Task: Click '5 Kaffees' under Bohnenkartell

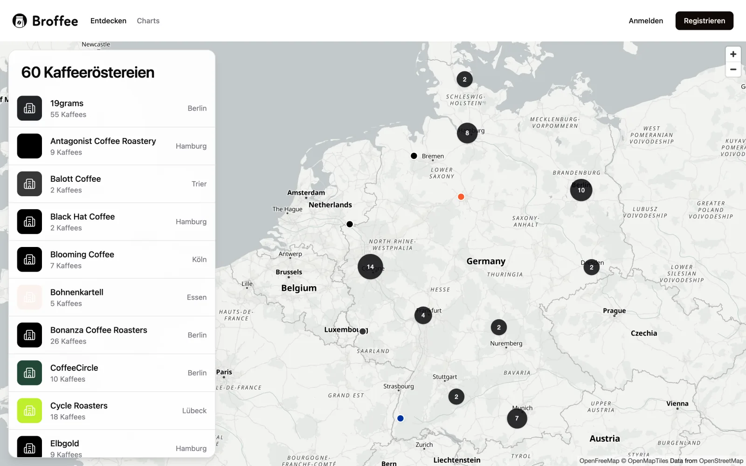Action: pos(66,303)
